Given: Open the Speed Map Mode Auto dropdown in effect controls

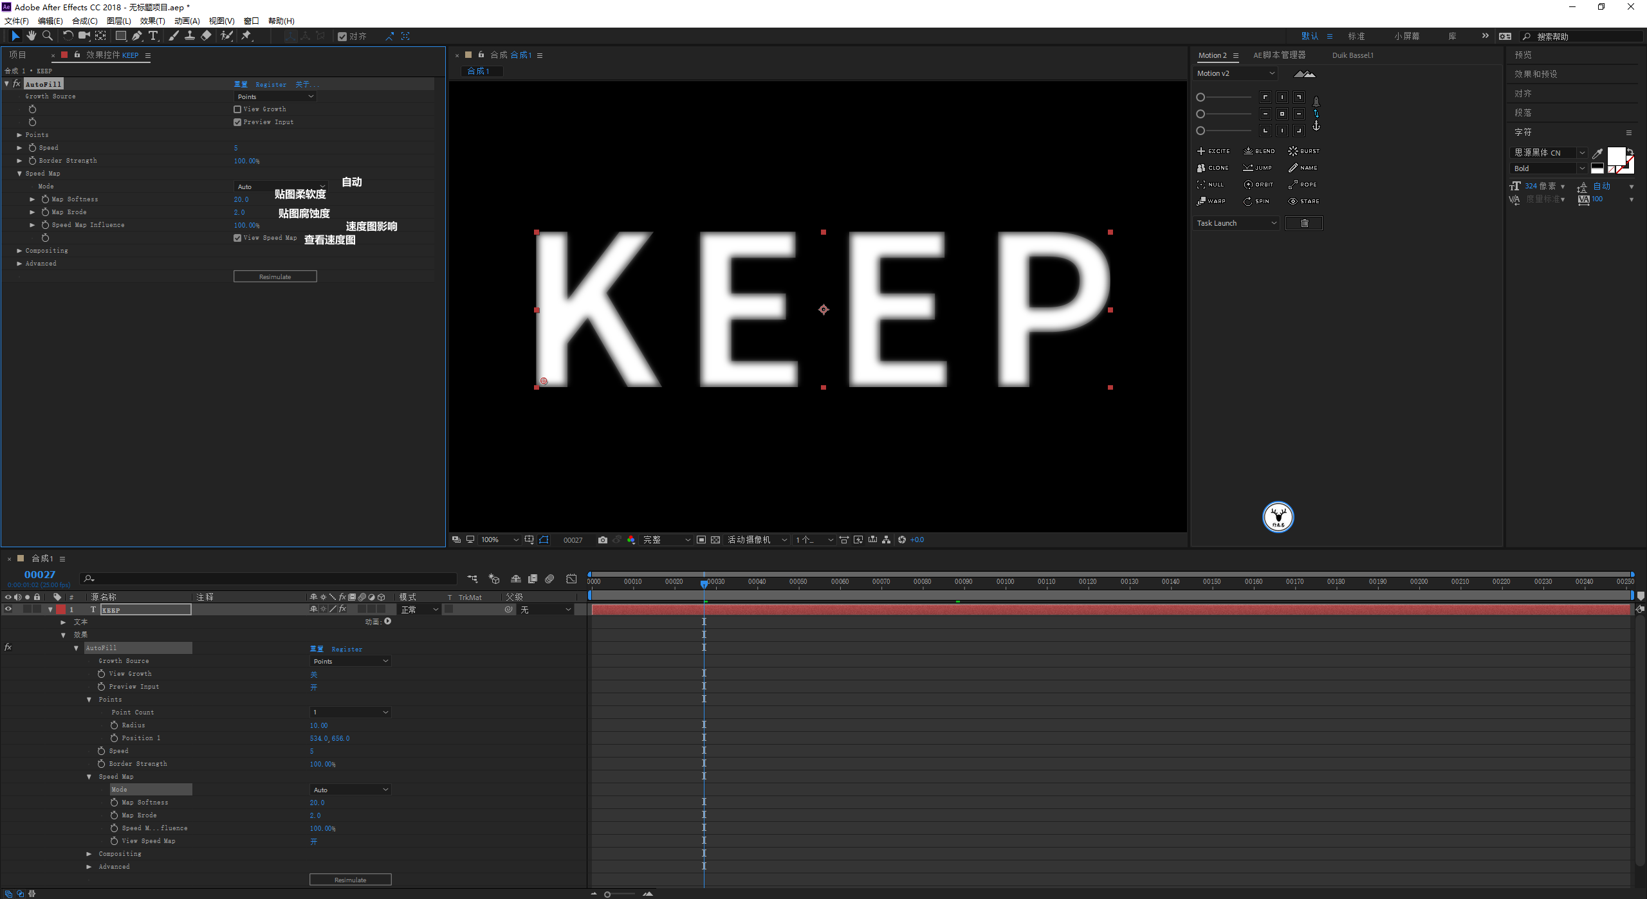Looking at the screenshot, I should 281,186.
